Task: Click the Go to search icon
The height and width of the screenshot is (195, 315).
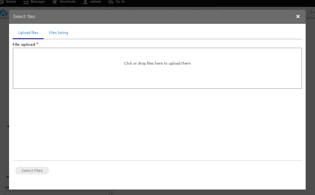Action: tap(111, 2)
